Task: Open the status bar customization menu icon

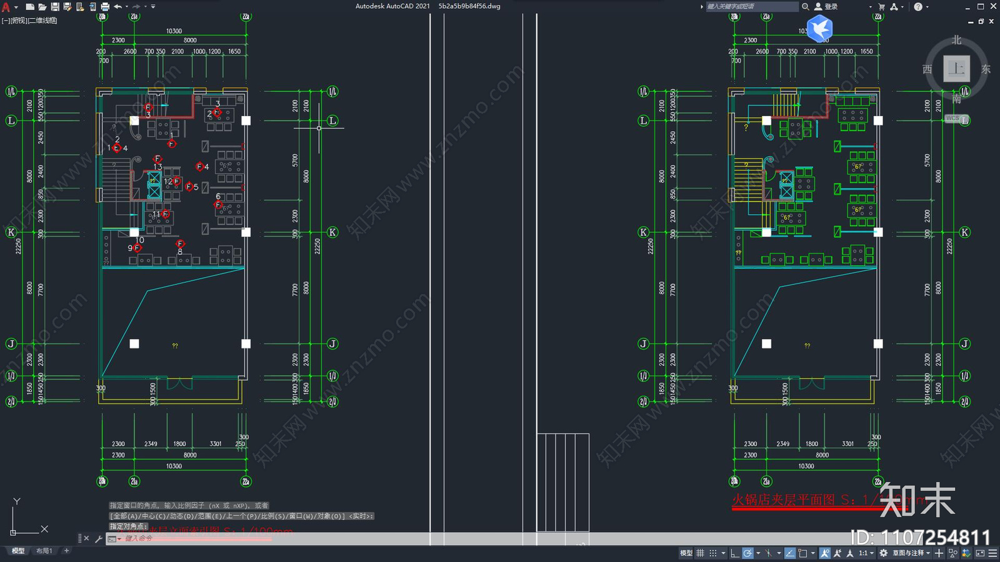Action: [x=992, y=553]
